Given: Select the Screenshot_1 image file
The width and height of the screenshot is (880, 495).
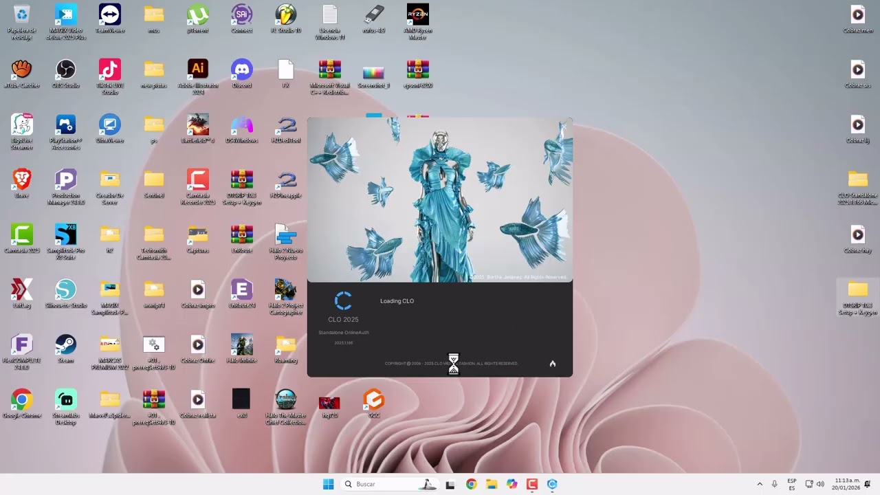Looking at the screenshot, I should [x=374, y=74].
